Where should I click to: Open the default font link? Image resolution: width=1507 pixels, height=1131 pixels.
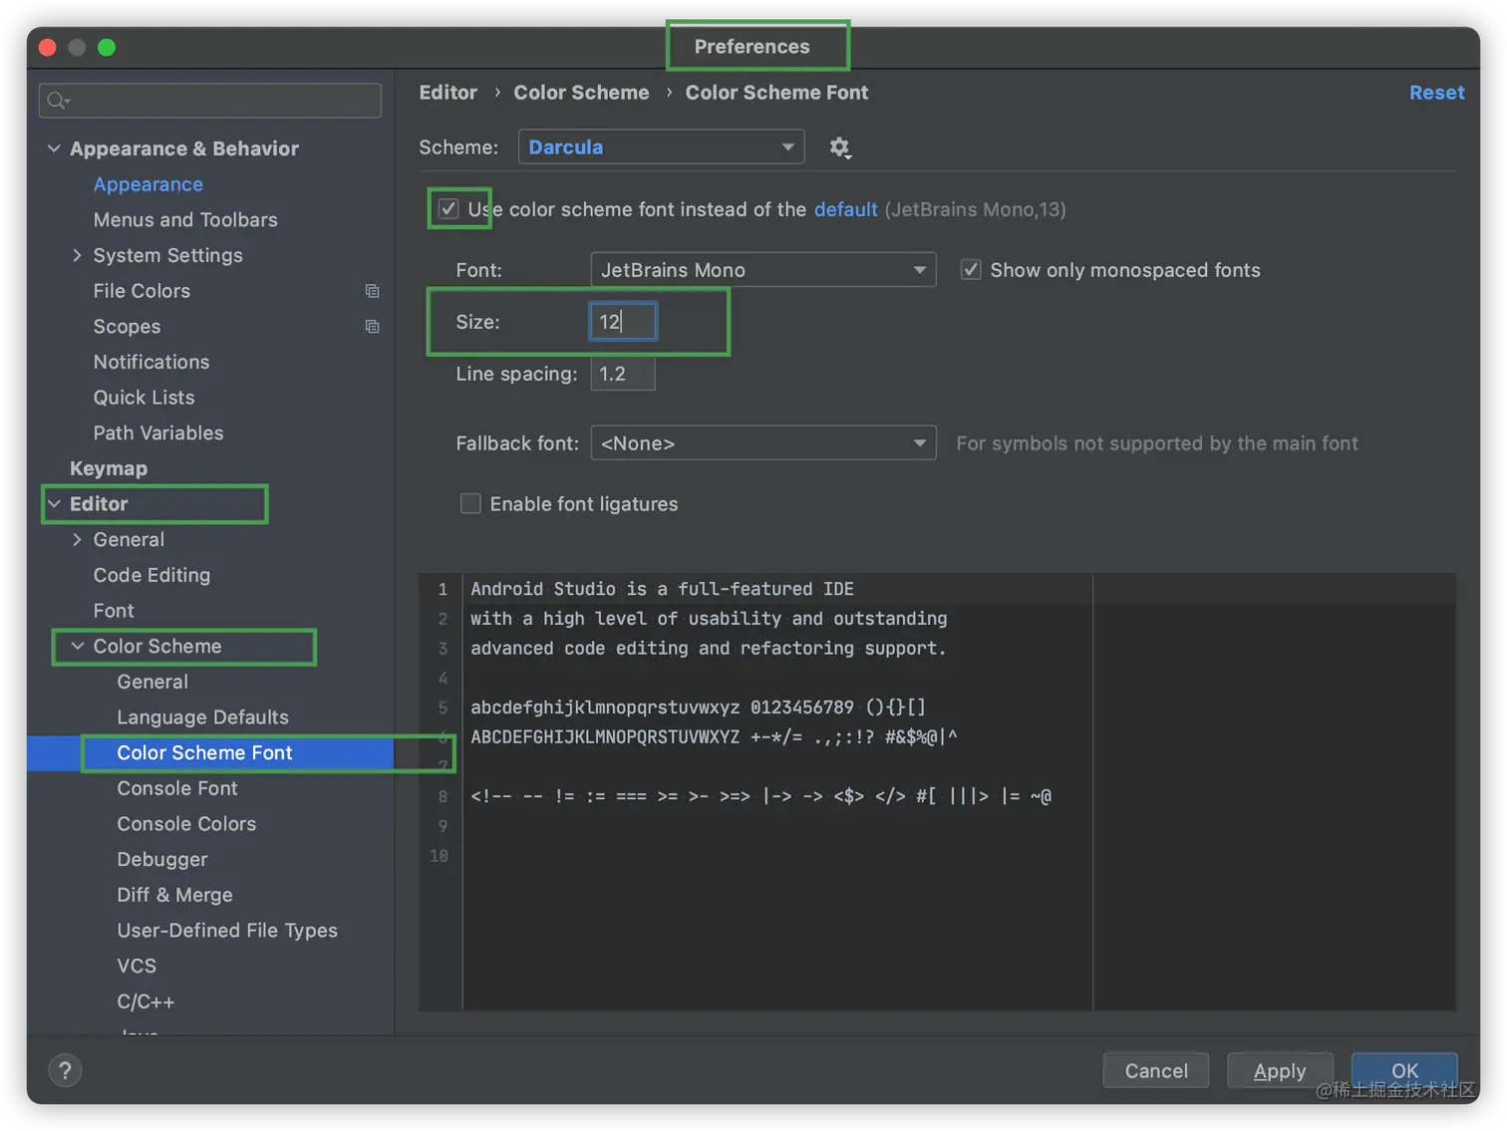coord(845,209)
